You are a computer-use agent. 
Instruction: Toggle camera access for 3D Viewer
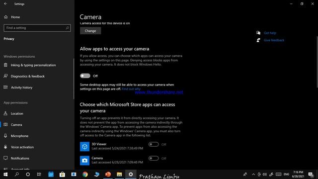point(154,144)
